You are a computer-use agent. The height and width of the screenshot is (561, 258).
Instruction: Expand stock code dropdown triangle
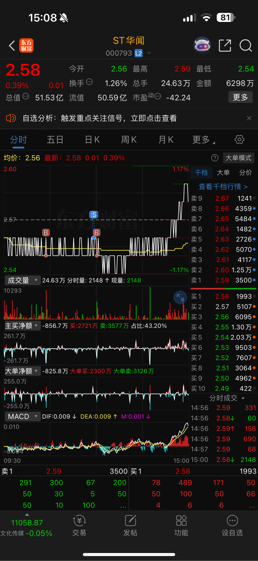[x=149, y=53]
